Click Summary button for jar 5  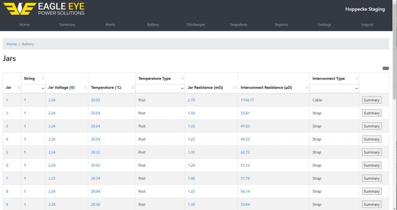pos(372,152)
